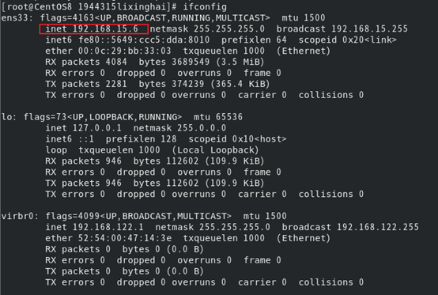Click the ether 52:54:00:47:14:3e MAC address
Screen dimensions: 438x295
[108, 238]
